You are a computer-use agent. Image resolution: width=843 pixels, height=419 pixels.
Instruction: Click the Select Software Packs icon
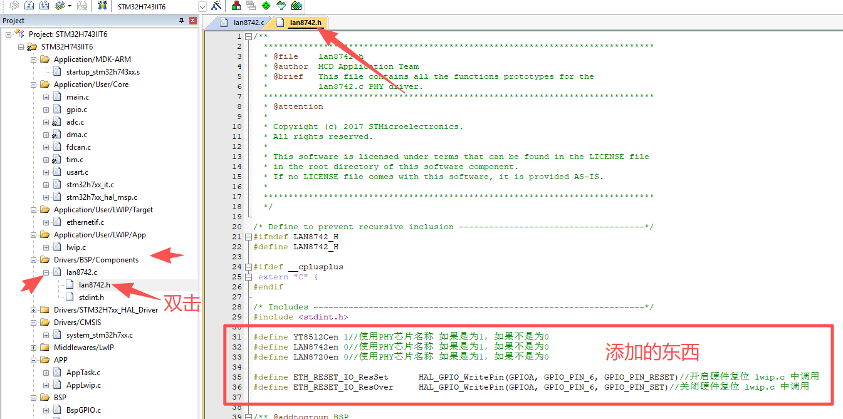coord(281,6)
